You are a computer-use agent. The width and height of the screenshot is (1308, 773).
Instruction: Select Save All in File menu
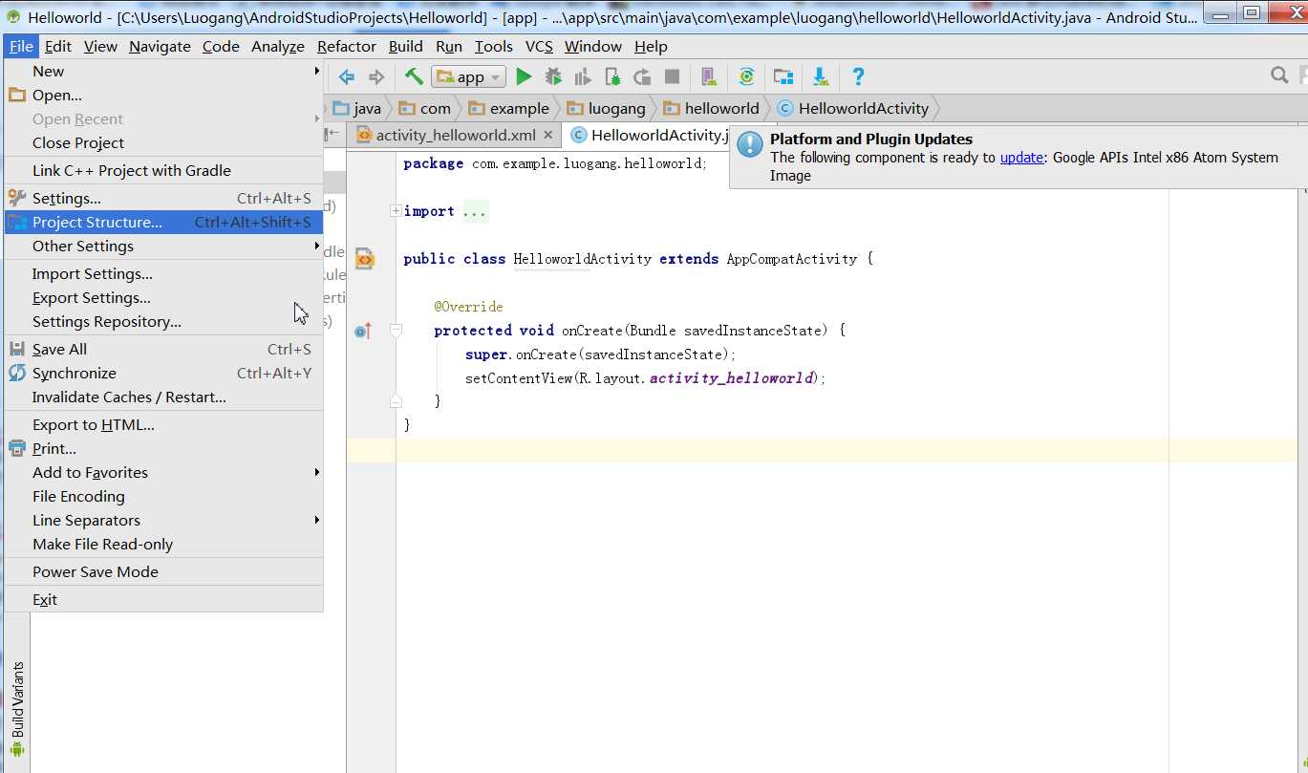pyautogui.click(x=163, y=349)
